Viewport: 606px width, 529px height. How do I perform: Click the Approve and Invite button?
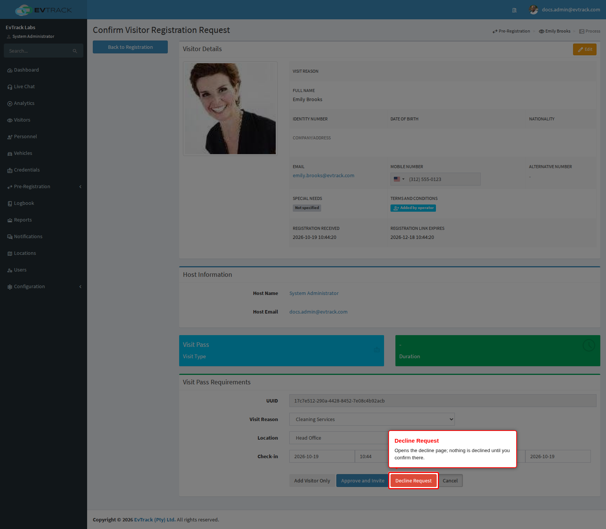(x=362, y=481)
